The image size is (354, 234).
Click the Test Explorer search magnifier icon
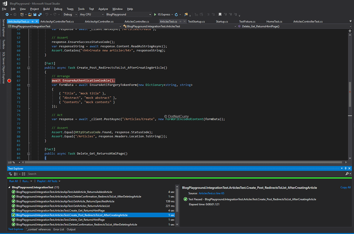pyautogui.click(x=347, y=174)
